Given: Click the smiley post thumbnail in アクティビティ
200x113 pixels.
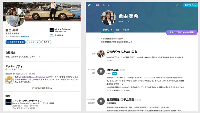Looking at the screenshot, I should pos(9,80).
